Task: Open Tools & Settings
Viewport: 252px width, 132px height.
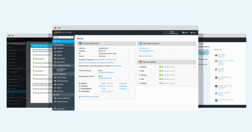Action: click(x=62, y=77)
